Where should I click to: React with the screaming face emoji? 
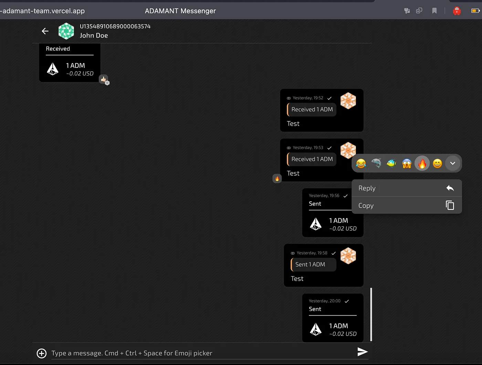pos(407,163)
